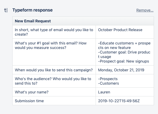Select the "Monday, October 21, 2019" date

pos(121,70)
